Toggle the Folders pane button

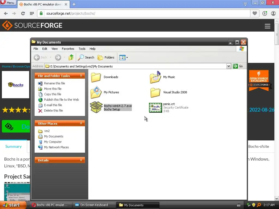pos(106,57)
